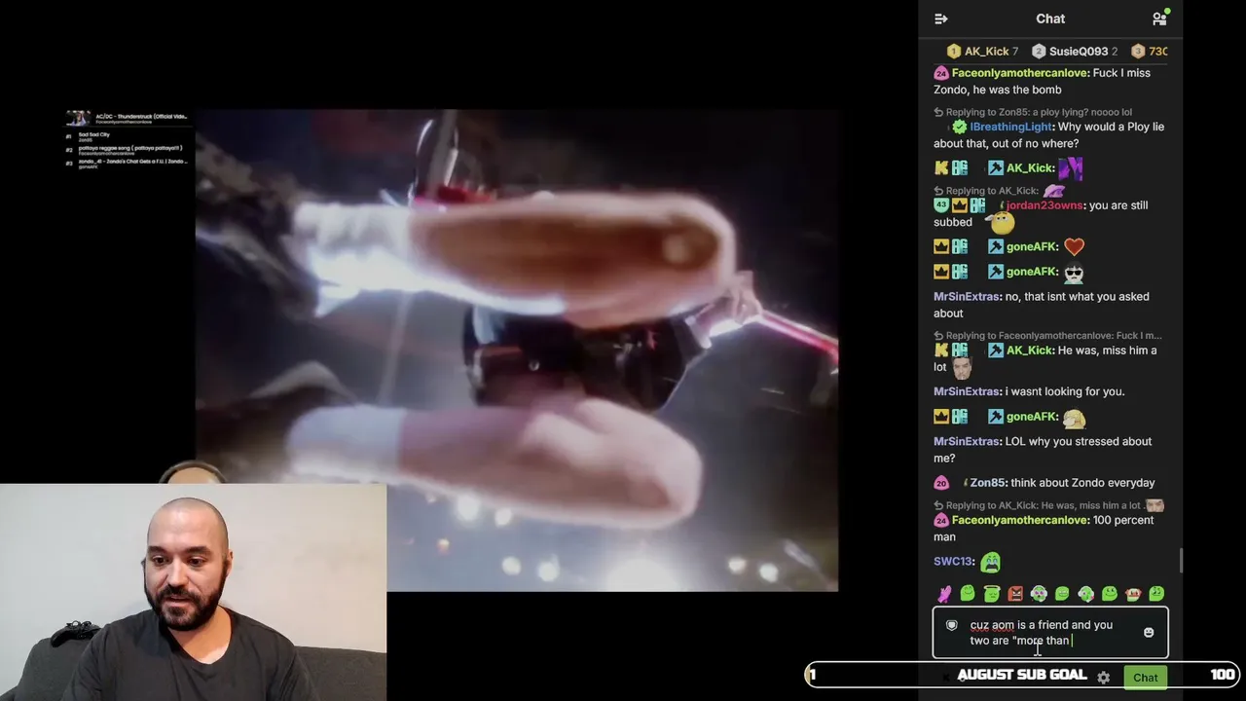Click the 'Chat' panel header title

[1050, 18]
